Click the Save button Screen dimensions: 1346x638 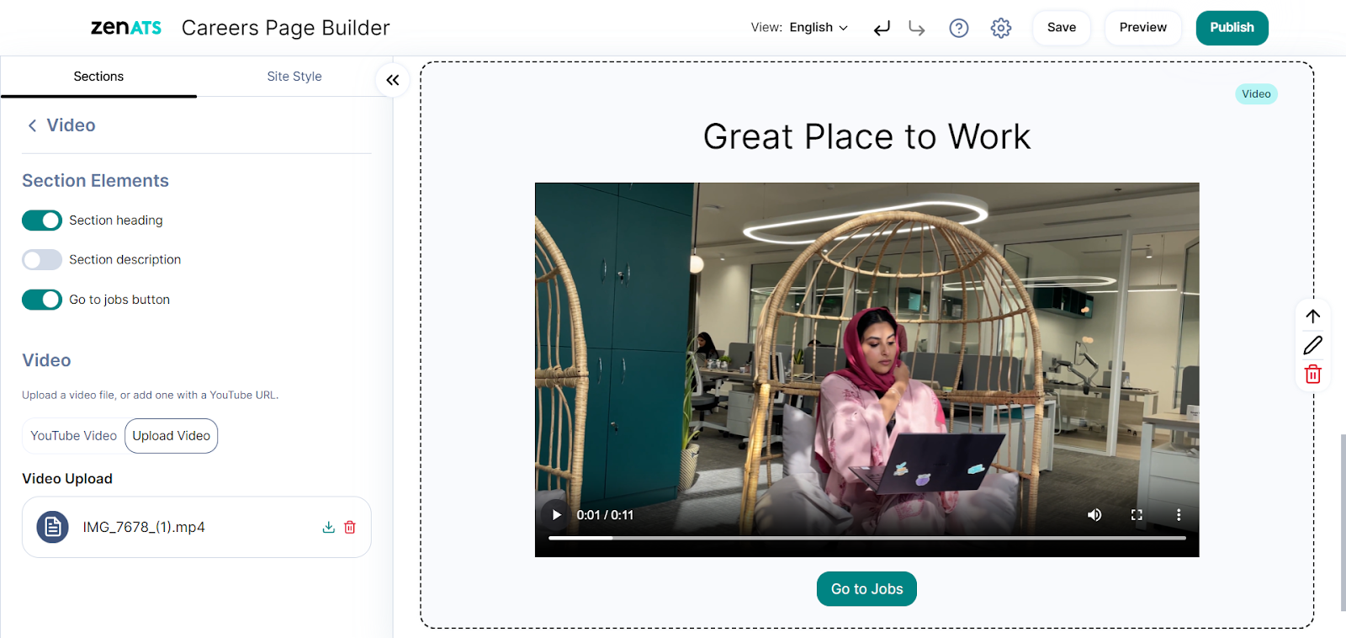[x=1062, y=28]
